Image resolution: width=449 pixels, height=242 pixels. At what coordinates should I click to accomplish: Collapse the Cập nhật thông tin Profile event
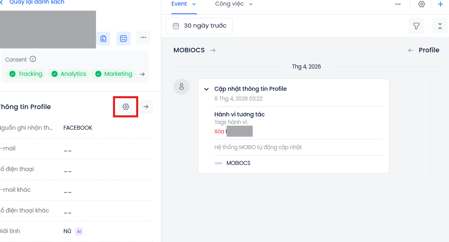[x=206, y=89]
